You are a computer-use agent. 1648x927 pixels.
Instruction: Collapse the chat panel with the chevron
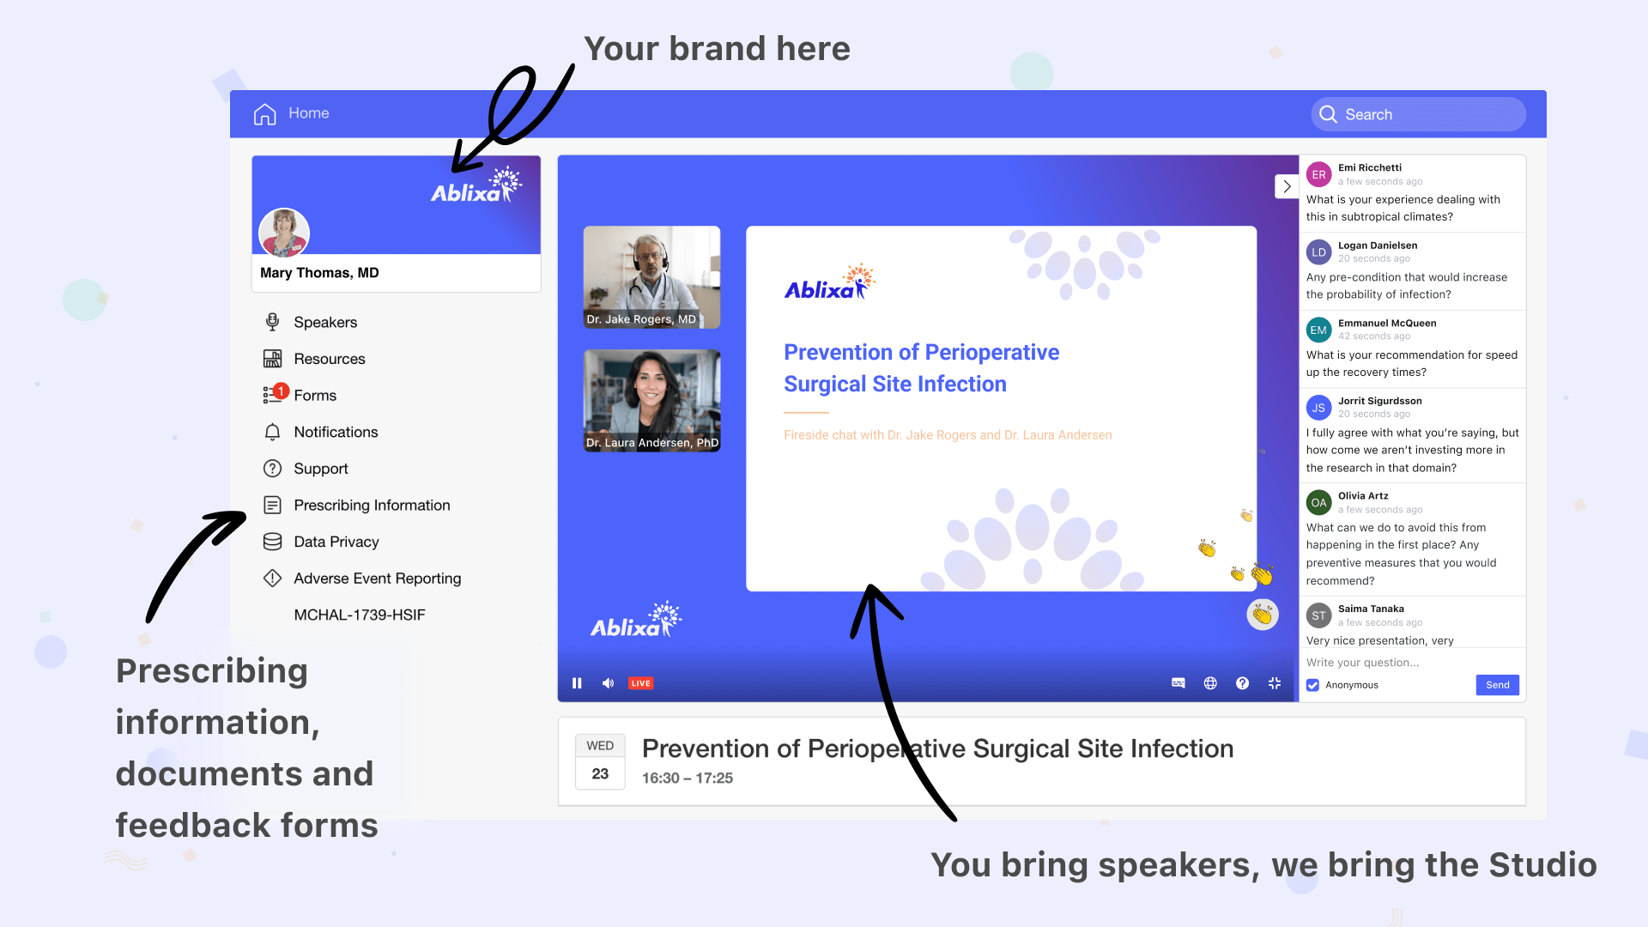coord(1286,185)
